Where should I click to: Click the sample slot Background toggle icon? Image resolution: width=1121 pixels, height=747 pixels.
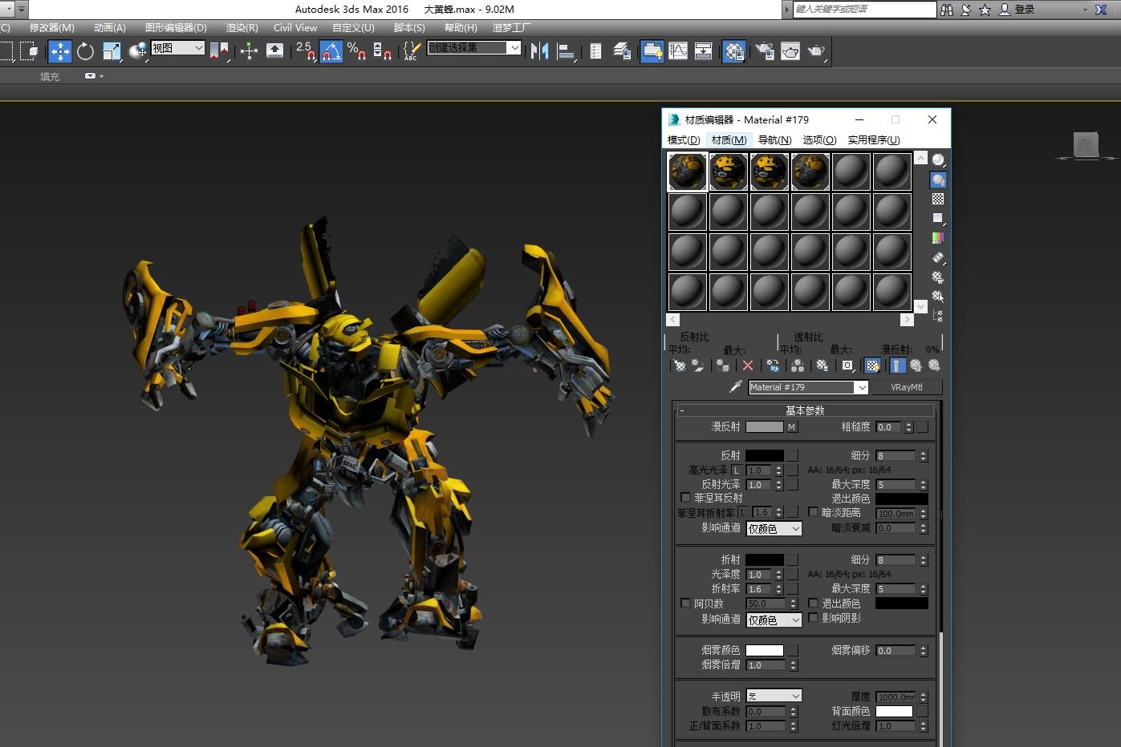[x=938, y=199]
